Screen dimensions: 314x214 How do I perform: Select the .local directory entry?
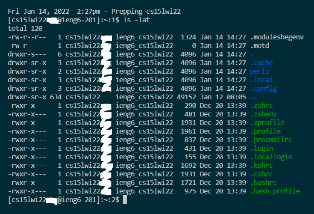pyautogui.click(x=261, y=80)
